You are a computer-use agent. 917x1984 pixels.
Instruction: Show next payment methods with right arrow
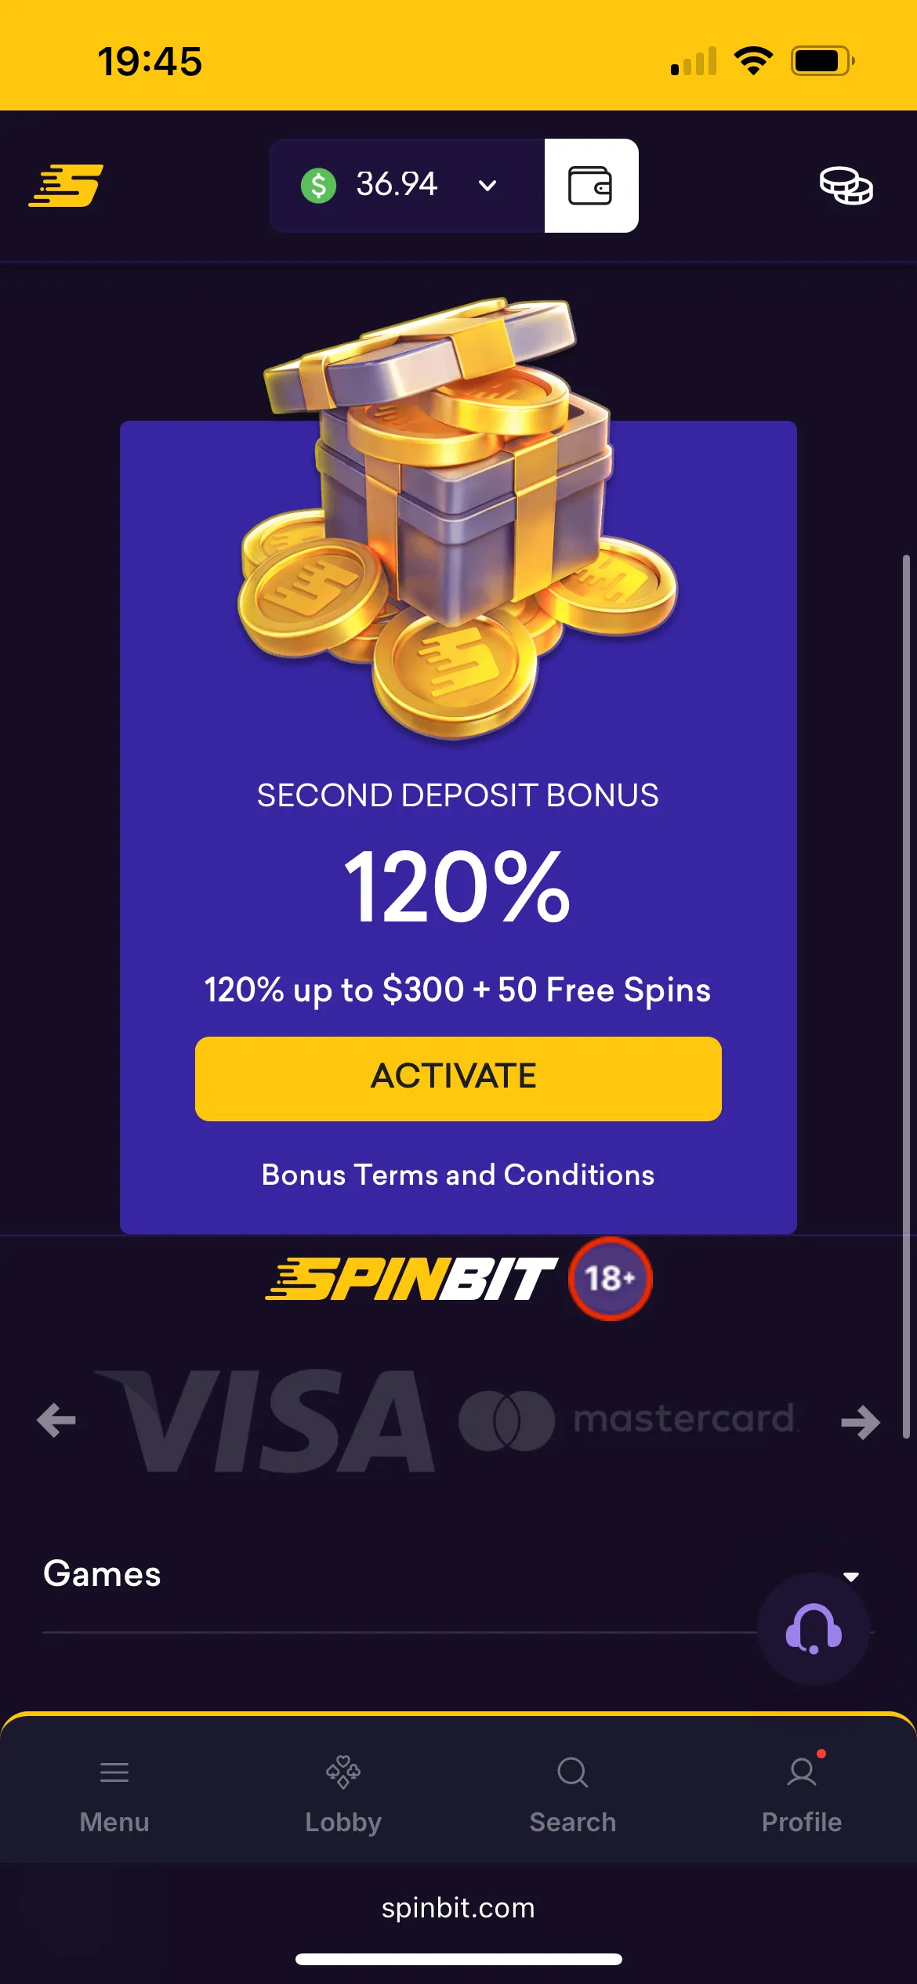[x=861, y=1421]
